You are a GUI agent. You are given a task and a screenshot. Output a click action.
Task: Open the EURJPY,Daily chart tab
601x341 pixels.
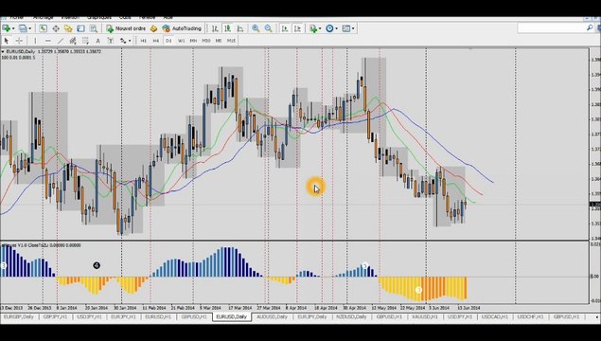(312, 317)
